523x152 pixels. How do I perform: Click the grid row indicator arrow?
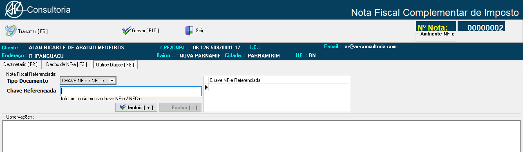[206, 87]
